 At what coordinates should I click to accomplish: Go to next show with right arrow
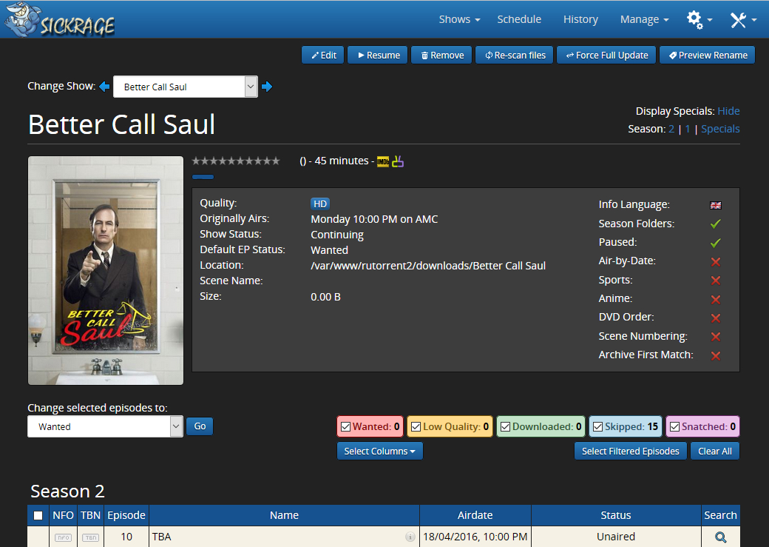pos(267,87)
